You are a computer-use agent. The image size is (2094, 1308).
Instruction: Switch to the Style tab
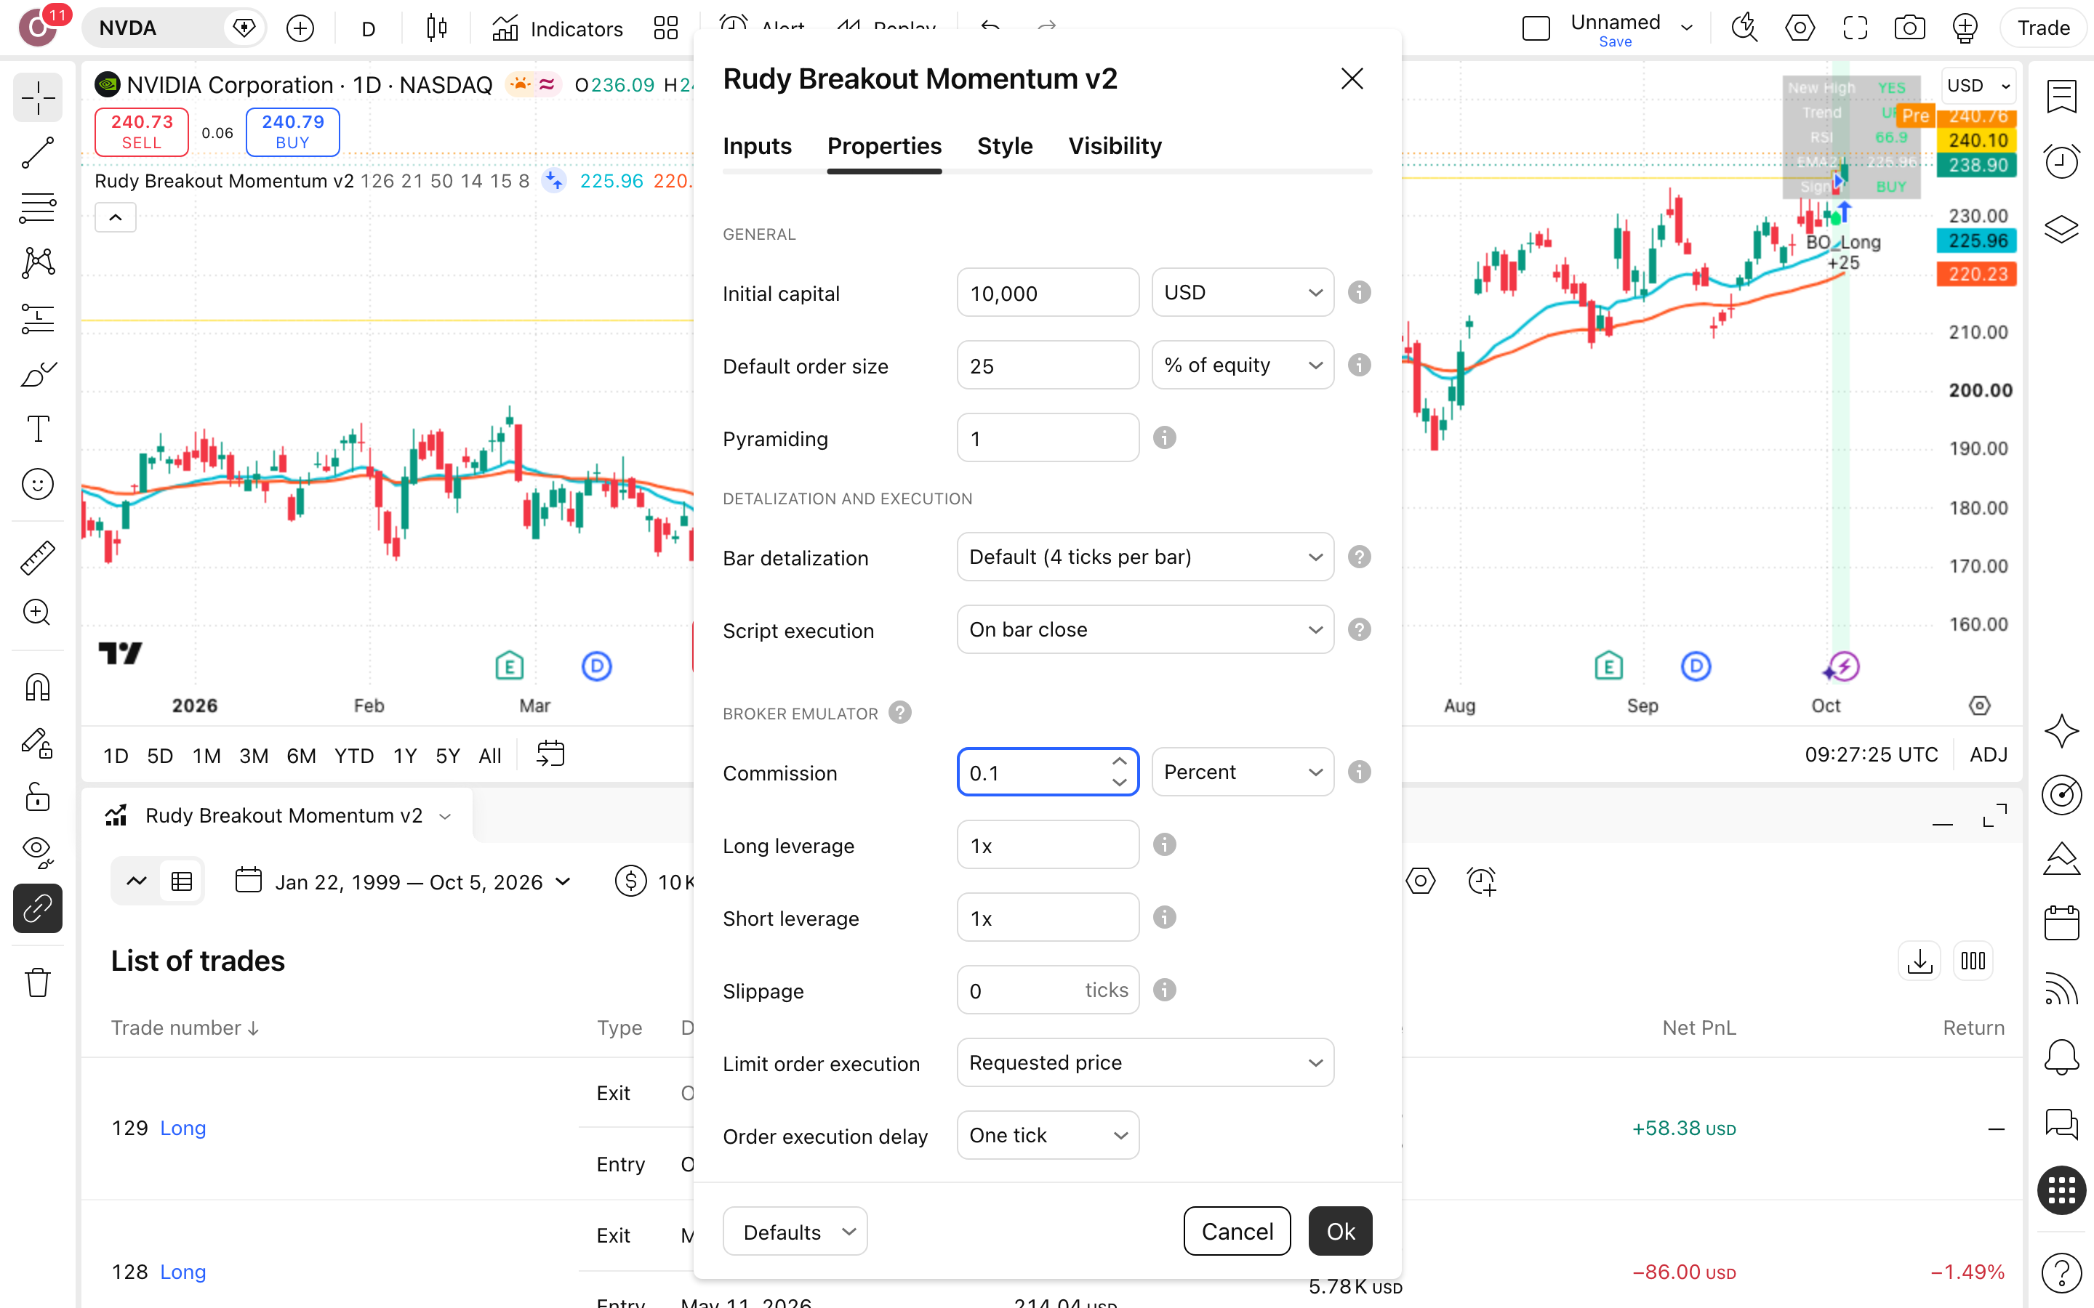(x=1005, y=146)
